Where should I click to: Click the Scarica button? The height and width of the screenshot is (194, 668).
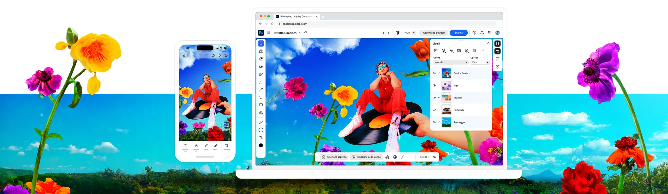458,33
